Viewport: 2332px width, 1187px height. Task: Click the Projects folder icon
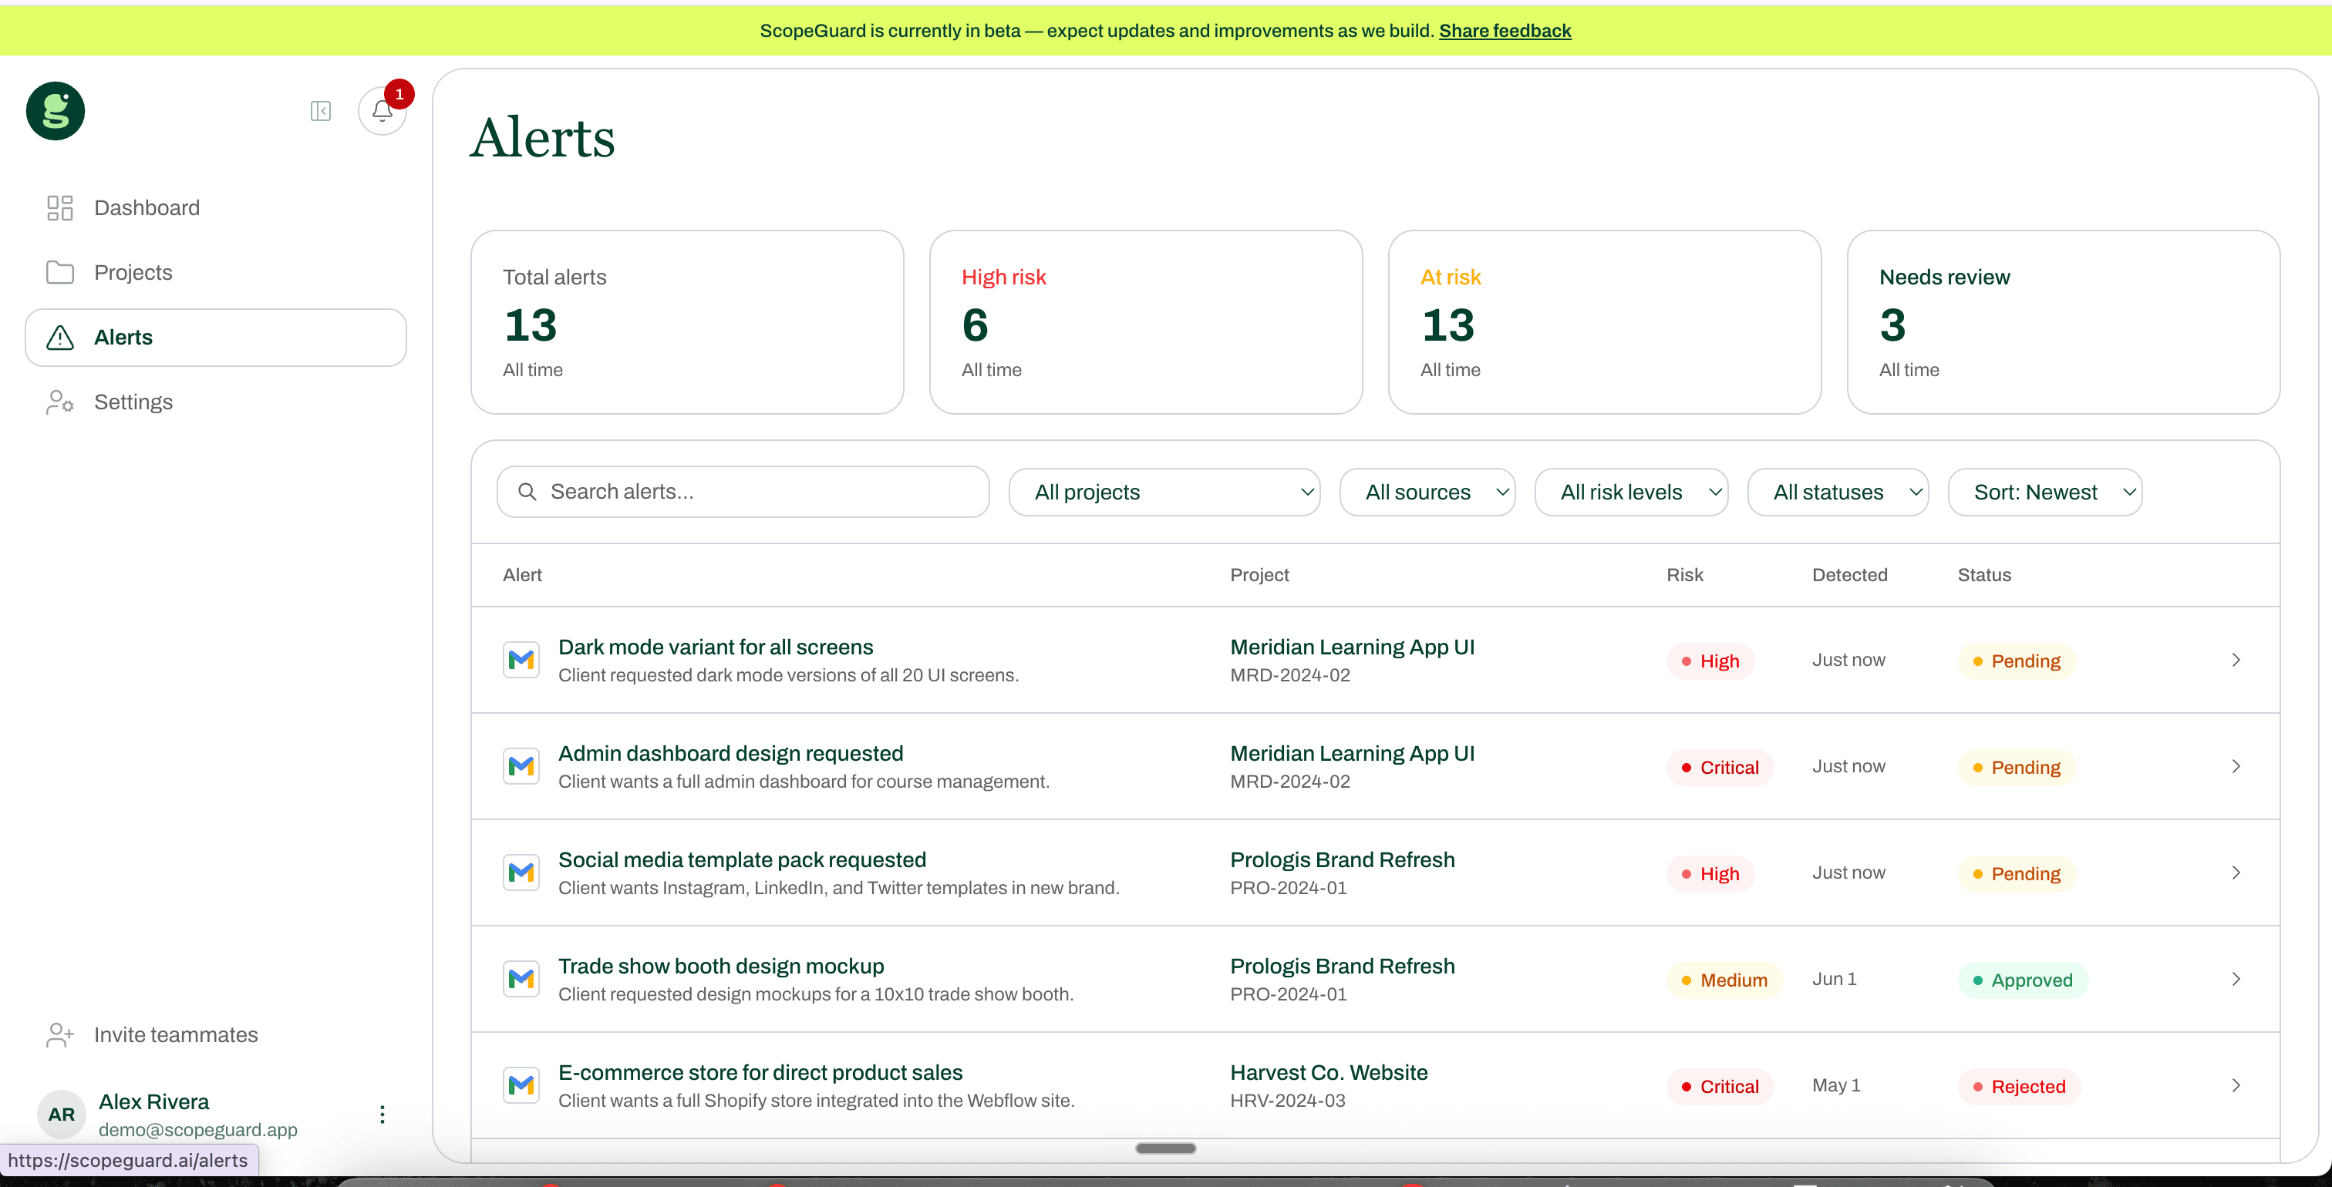(59, 272)
